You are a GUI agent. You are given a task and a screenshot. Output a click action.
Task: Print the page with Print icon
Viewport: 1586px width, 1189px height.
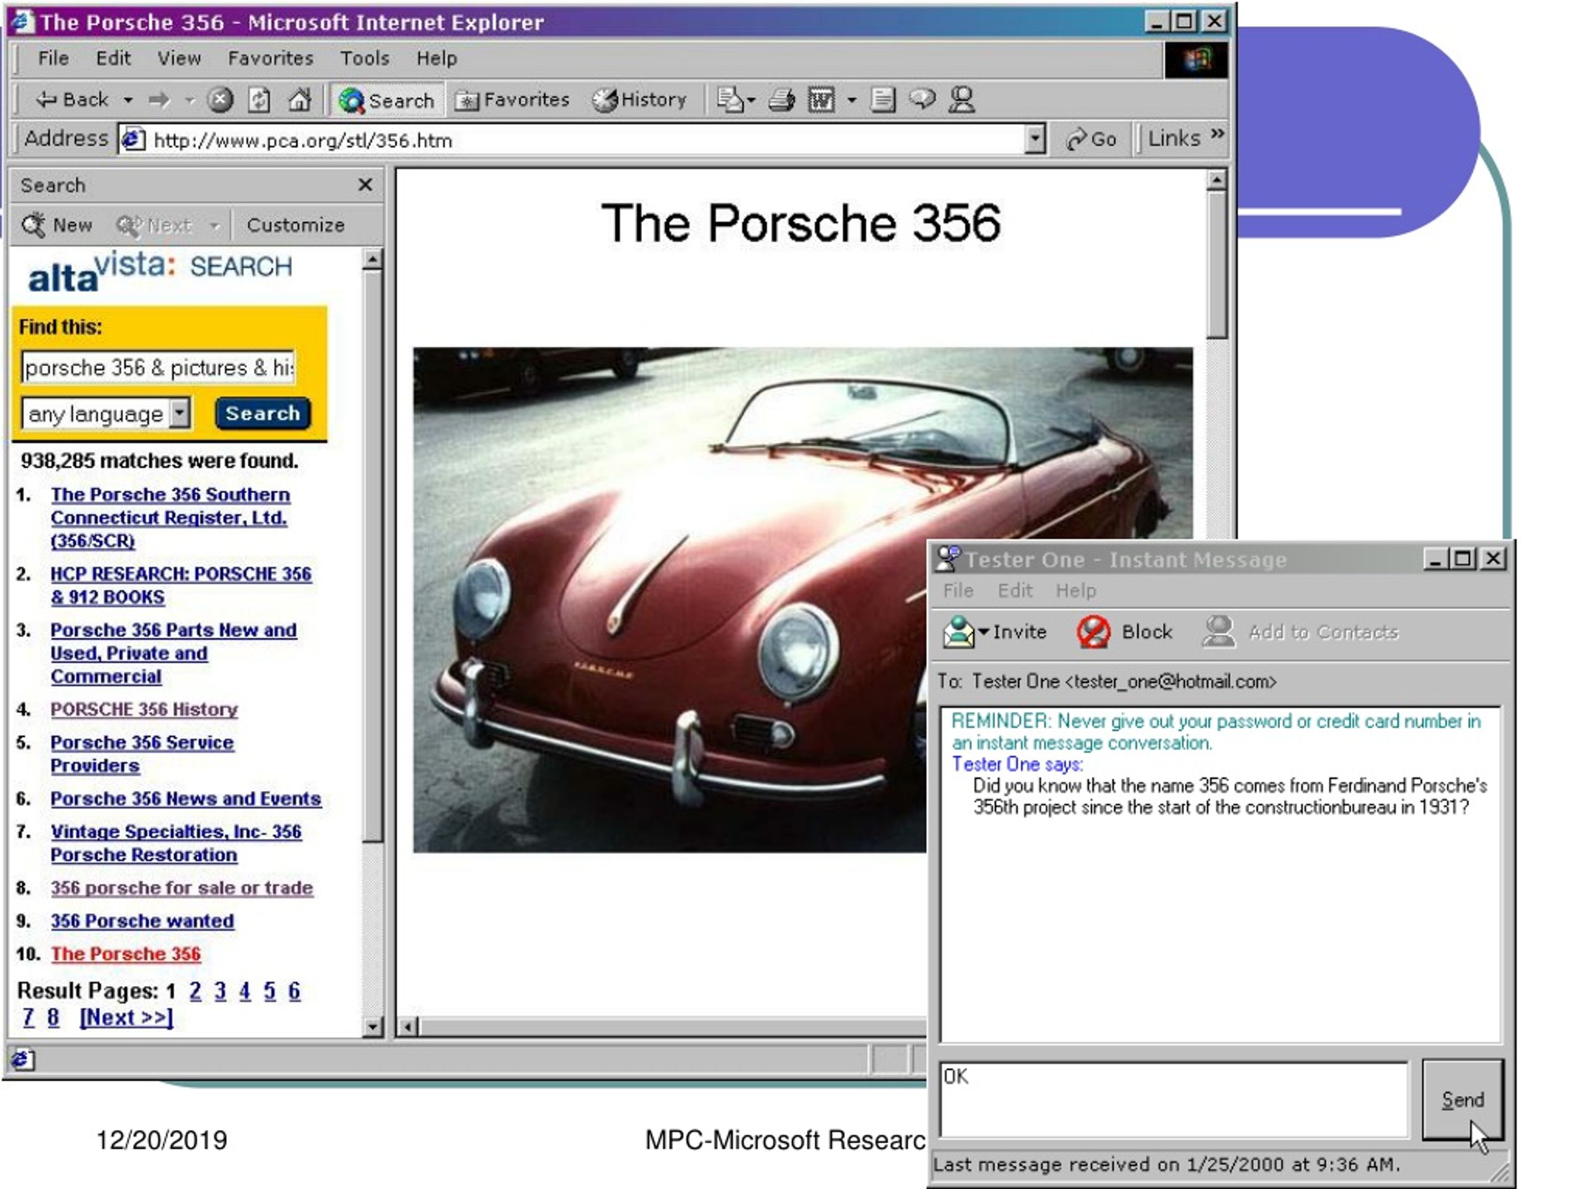[781, 100]
